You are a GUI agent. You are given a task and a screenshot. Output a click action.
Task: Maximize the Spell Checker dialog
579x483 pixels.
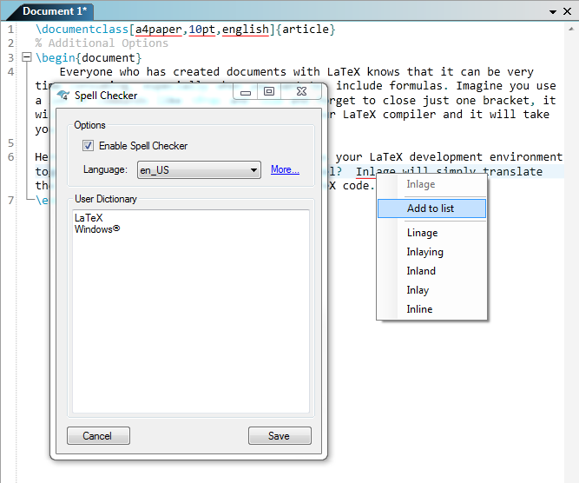269,91
